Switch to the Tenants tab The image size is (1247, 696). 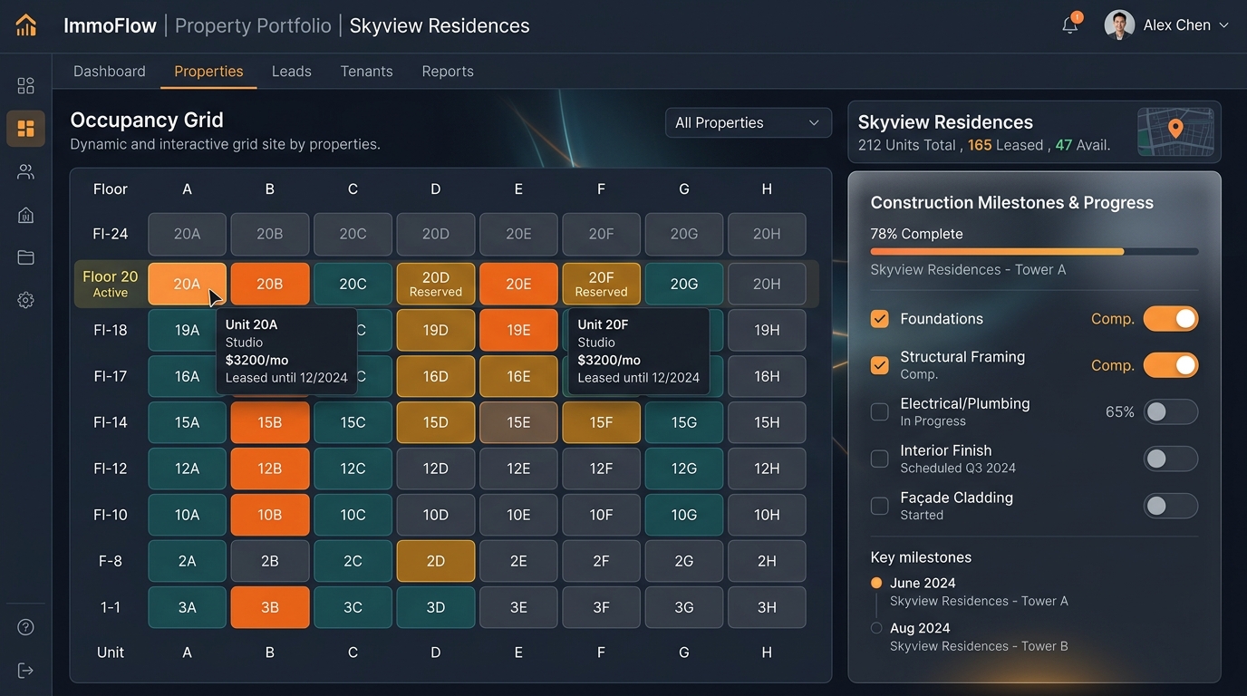(x=366, y=72)
